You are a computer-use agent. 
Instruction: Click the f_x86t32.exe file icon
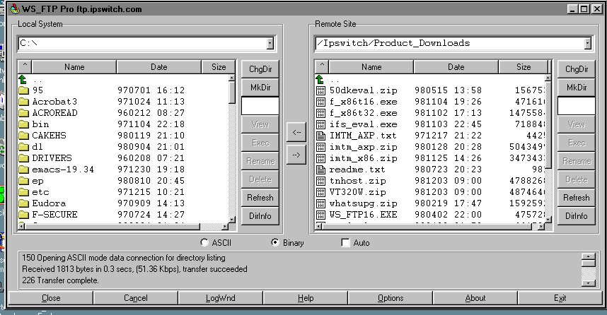[320, 113]
